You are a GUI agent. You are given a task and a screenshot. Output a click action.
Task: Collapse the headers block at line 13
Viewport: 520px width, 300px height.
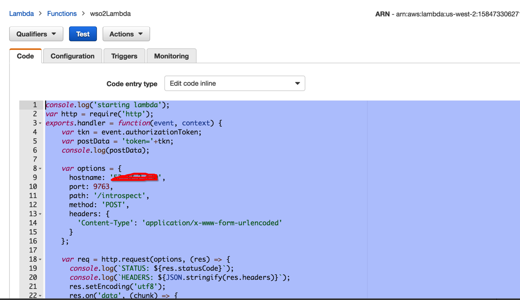click(40, 214)
